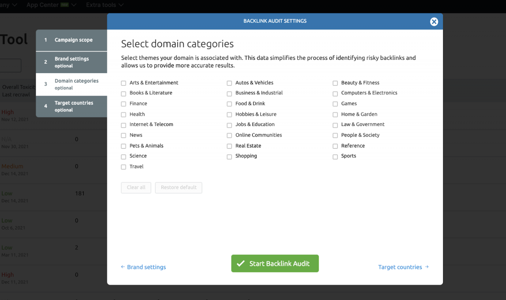Mark the Sports category checkbox
This screenshot has height=300, width=506.
click(x=335, y=157)
